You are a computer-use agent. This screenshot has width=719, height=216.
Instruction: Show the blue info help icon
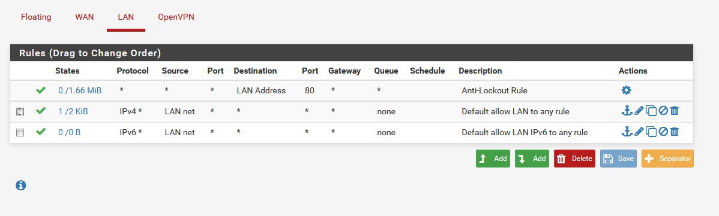[x=20, y=185]
